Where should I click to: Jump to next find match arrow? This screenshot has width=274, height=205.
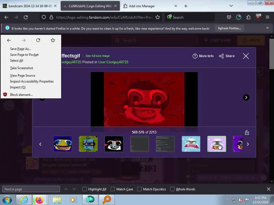pyautogui.click(x=74, y=189)
